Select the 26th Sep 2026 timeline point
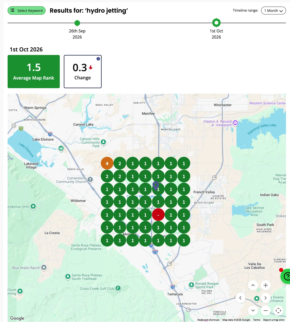 click(x=77, y=23)
